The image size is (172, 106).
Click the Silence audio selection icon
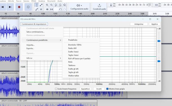pos(51,9)
